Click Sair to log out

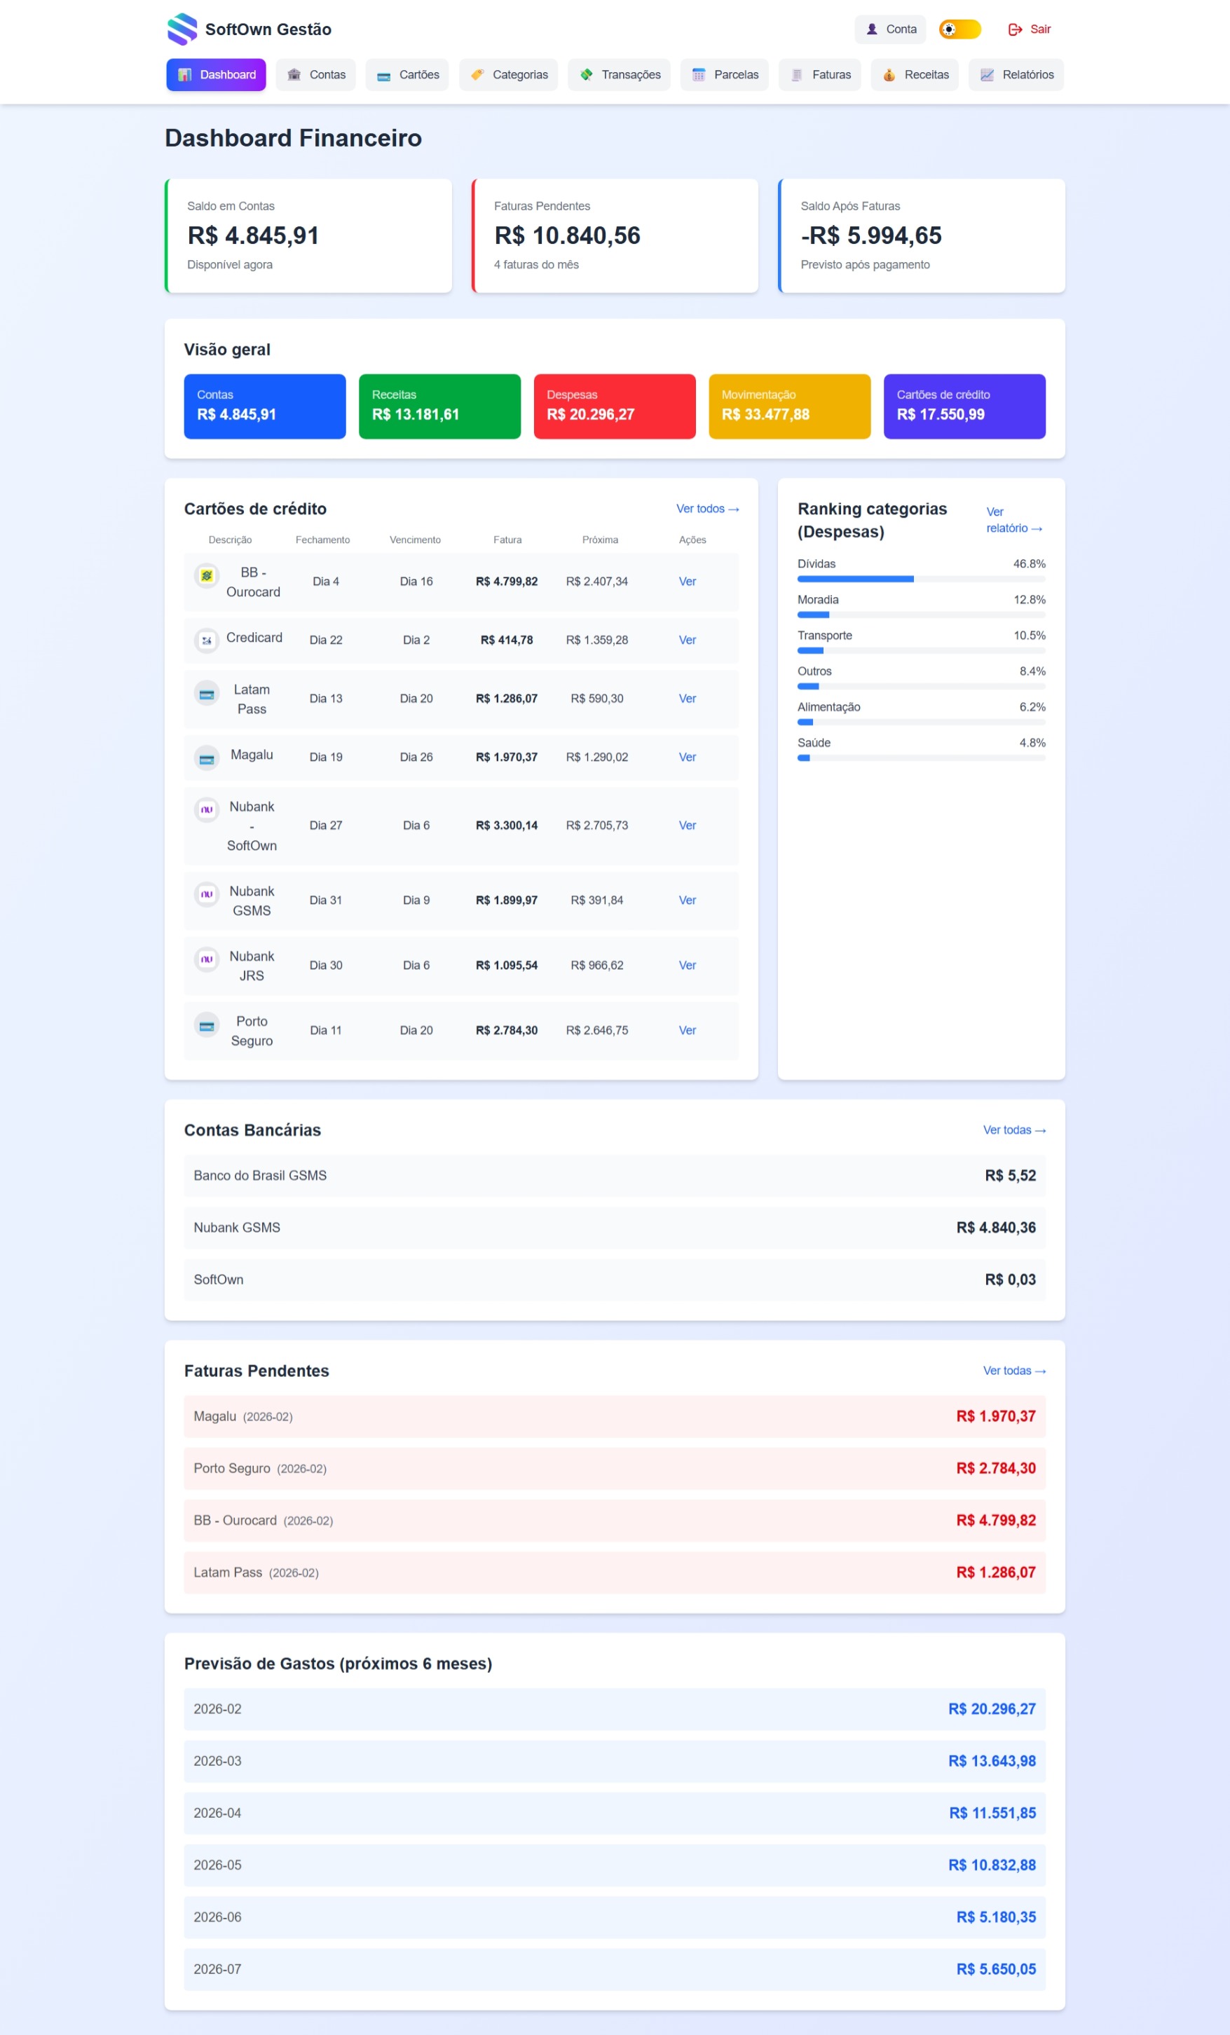click(1030, 29)
